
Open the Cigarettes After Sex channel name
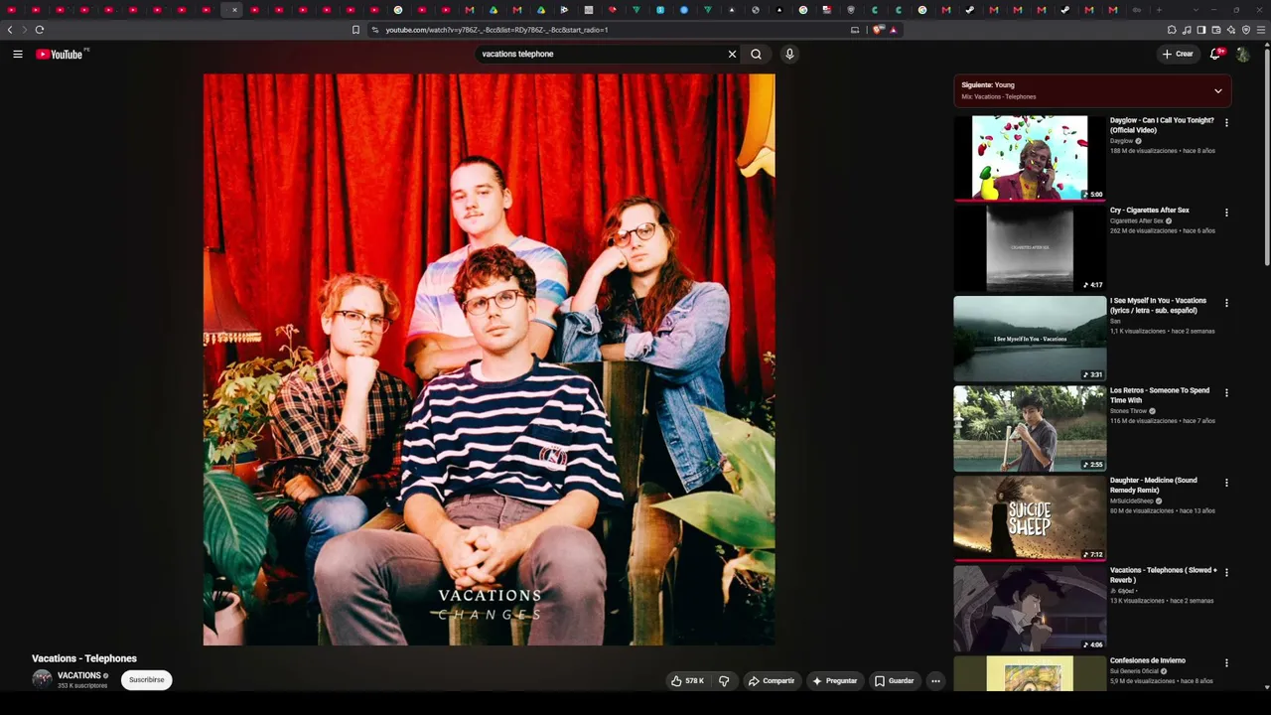click(x=1136, y=220)
